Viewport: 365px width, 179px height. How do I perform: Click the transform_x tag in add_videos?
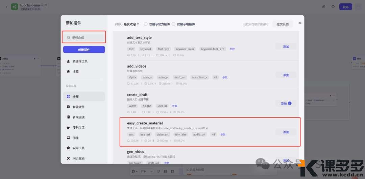(x=200, y=77)
